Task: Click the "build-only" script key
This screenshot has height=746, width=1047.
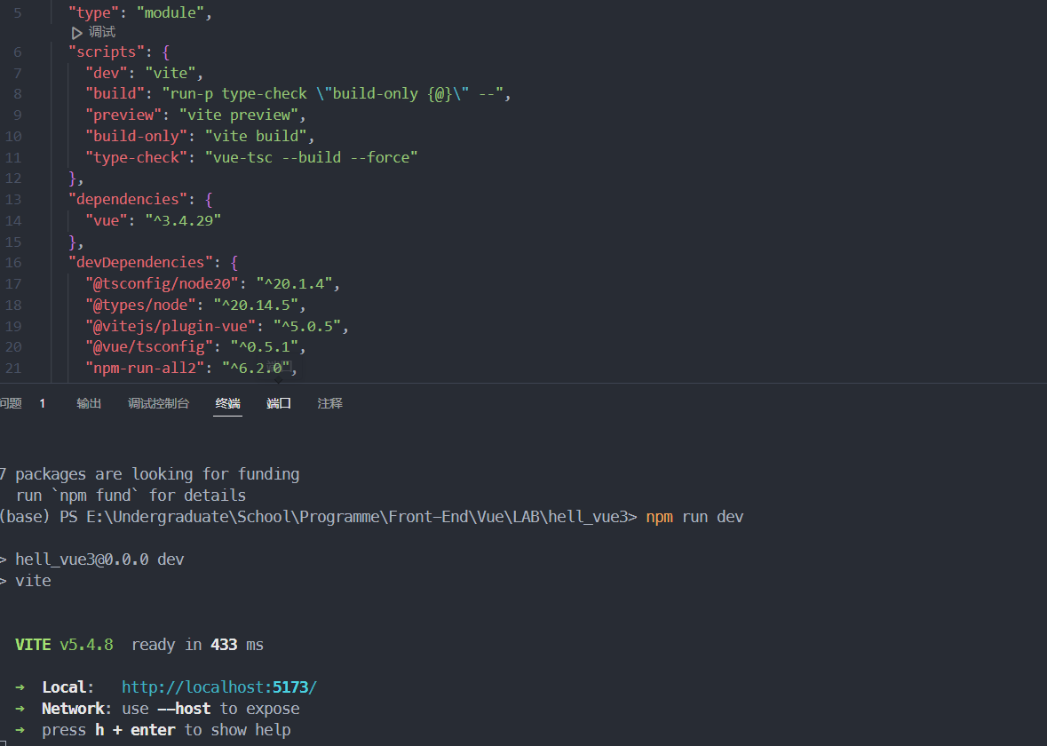Action: 136,136
